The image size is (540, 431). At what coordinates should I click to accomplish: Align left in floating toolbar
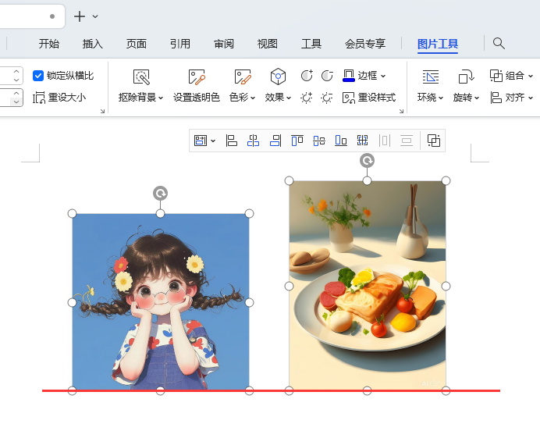[232, 141]
